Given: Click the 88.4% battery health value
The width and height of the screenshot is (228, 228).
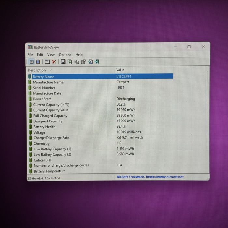Looking at the screenshot, I should point(121,126).
